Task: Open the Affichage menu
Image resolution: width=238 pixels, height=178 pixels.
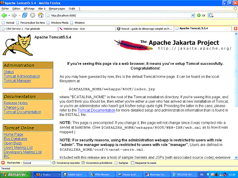Action: pos(29,8)
